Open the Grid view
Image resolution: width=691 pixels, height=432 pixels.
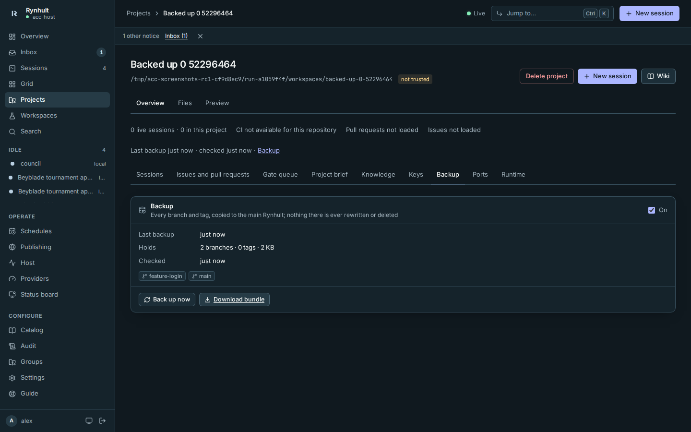pyautogui.click(x=57, y=84)
